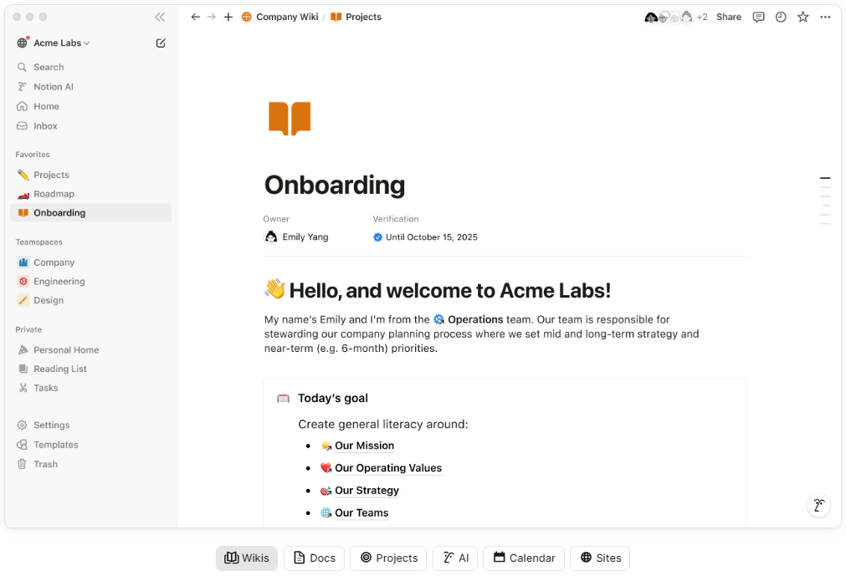Click owner Emily Yang
The image size is (846, 581).
coord(295,237)
